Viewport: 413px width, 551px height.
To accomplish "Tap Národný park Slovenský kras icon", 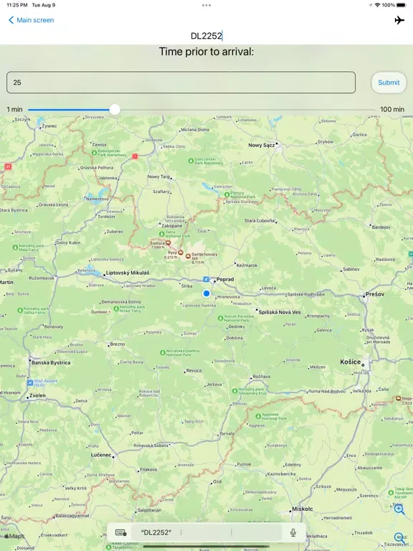I will 234,391.
